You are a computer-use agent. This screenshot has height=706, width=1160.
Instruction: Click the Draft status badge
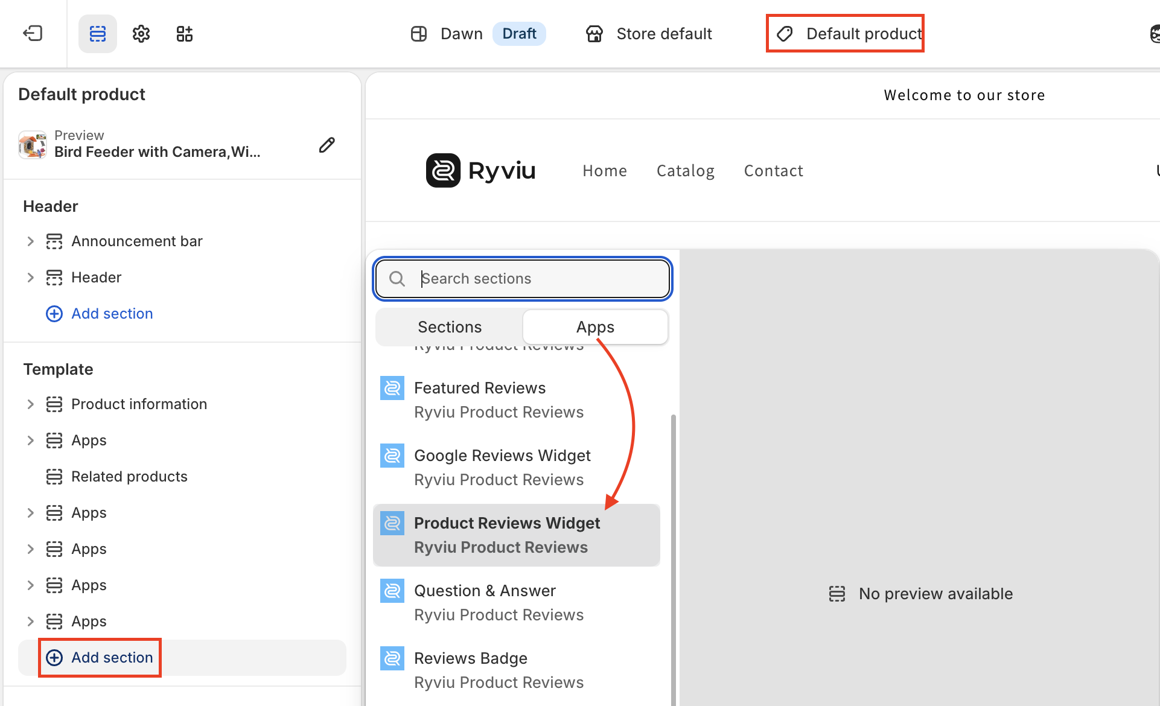point(519,34)
